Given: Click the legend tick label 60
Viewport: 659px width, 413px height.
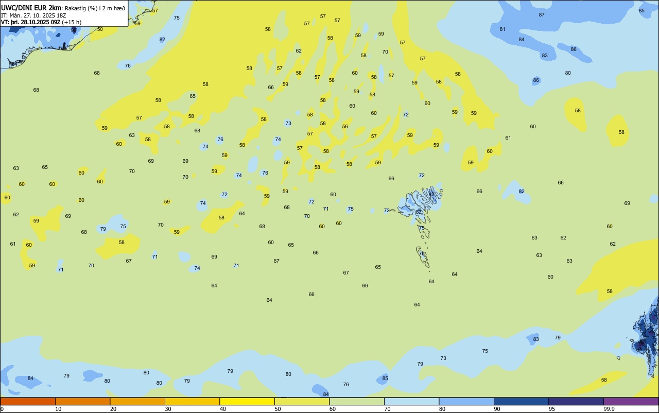Looking at the screenshot, I should (x=332, y=409).
